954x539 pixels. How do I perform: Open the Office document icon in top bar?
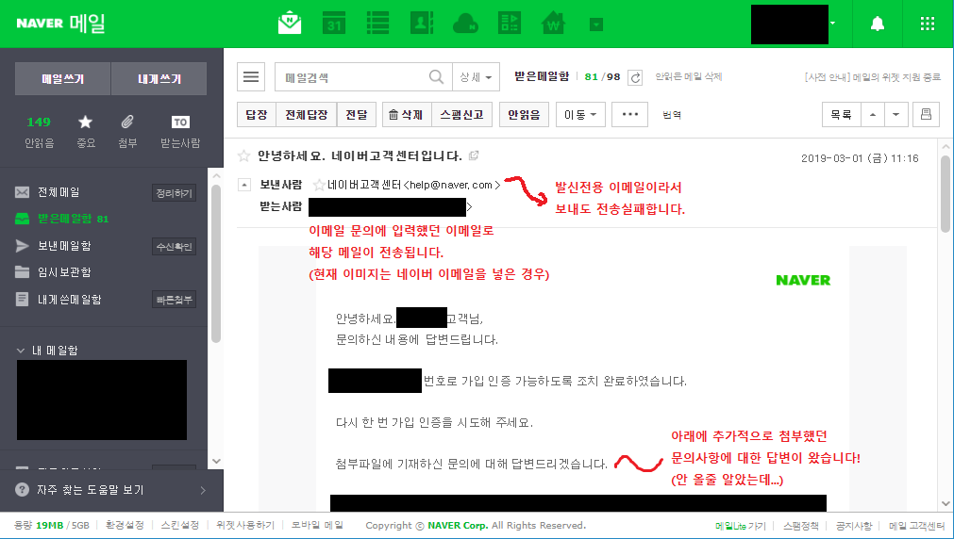coord(510,24)
